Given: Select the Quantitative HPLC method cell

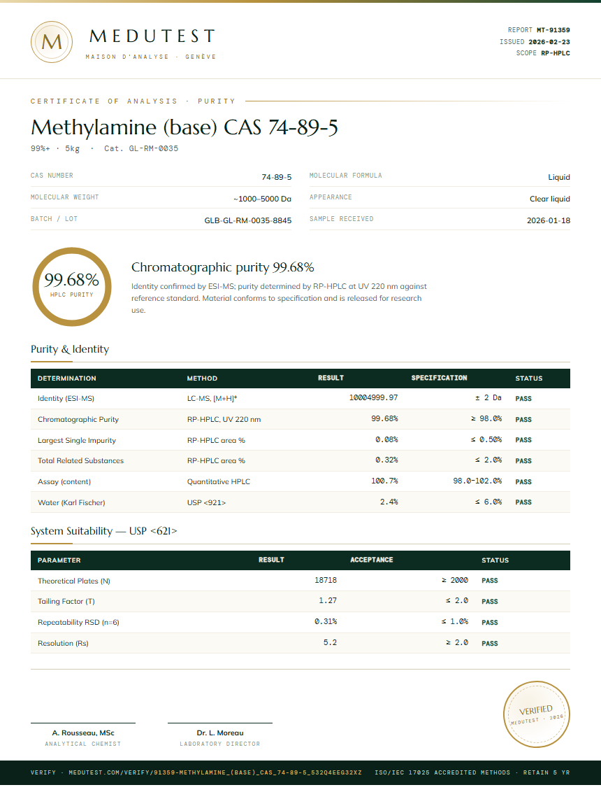Looking at the screenshot, I should pyautogui.click(x=219, y=481).
